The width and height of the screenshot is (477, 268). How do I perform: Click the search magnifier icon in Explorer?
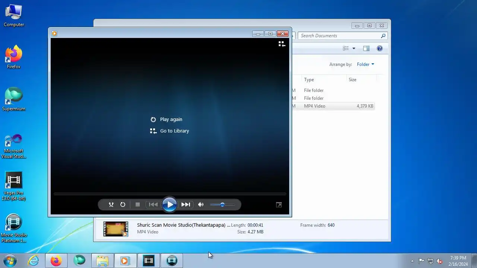point(383,36)
